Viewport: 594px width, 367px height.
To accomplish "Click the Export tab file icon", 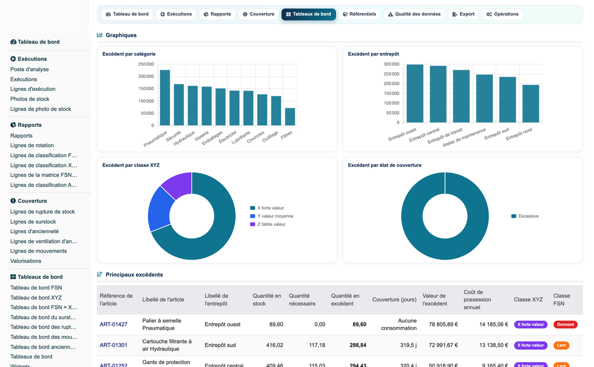I will (455, 14).
